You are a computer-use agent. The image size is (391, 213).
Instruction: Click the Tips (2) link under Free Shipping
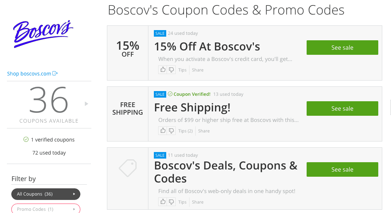tap(185, 131)
